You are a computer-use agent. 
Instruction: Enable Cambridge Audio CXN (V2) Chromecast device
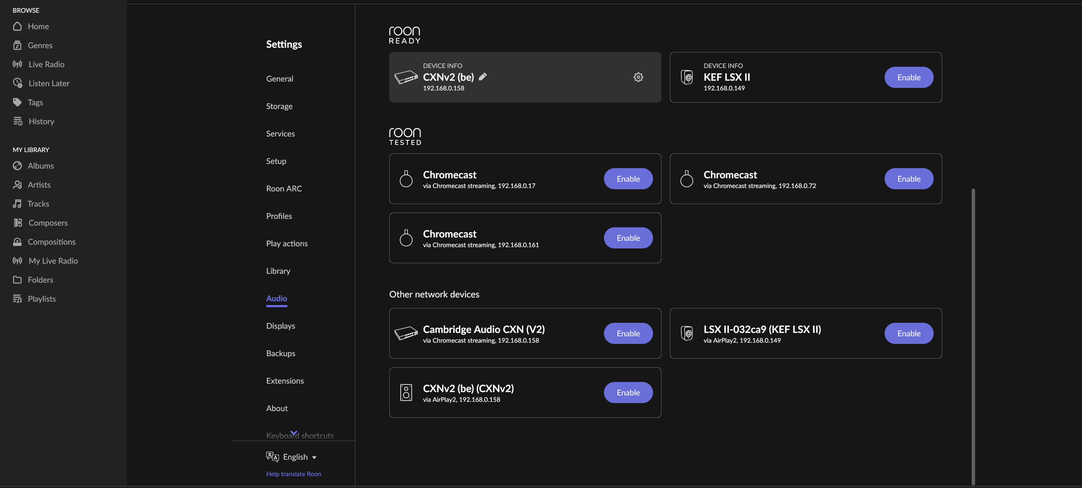click(x=628, y=333)
